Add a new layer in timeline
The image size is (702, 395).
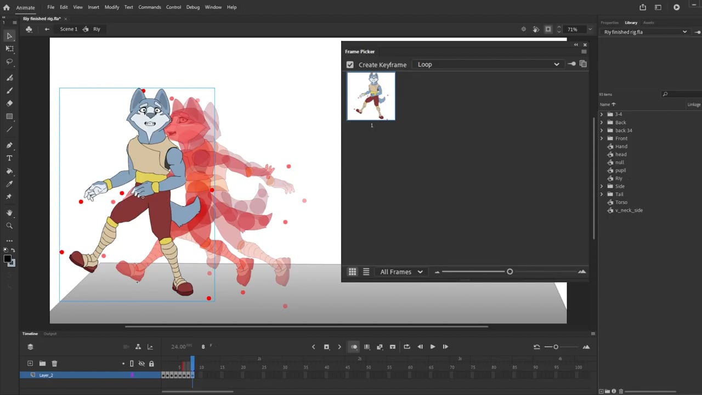pyautogui.click(x=30, y=363)
